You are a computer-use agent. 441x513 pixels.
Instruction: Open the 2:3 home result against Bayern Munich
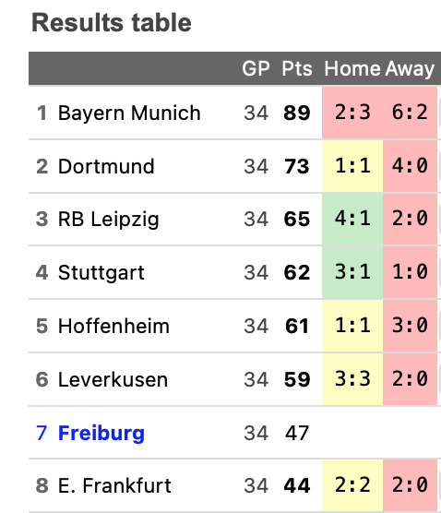pyautogui.click(x=352, y=113)
